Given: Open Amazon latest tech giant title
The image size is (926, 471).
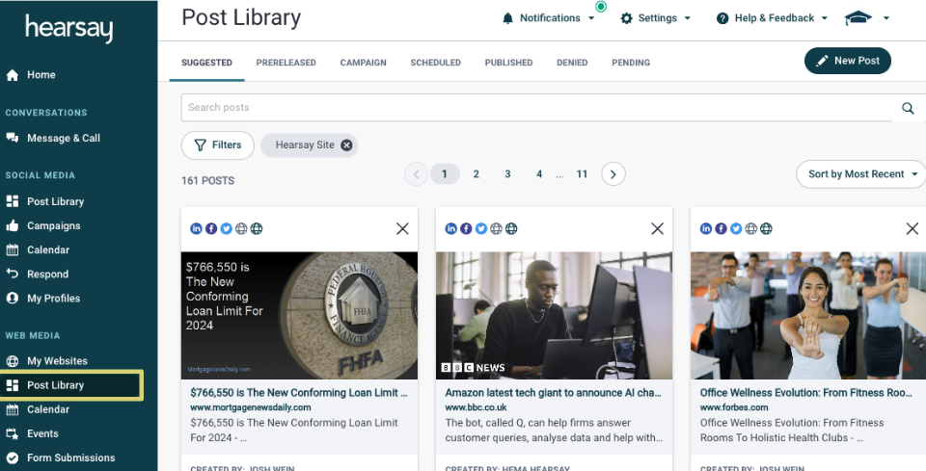Looking at the screenshot, I should (554, 393).
